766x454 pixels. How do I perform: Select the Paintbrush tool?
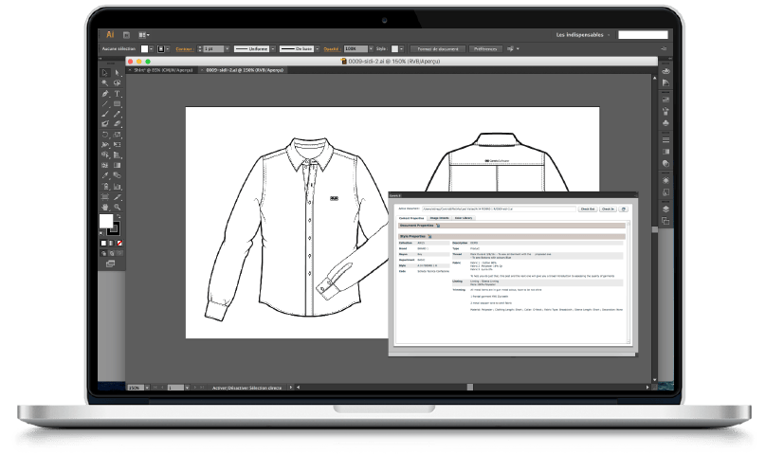105,114
